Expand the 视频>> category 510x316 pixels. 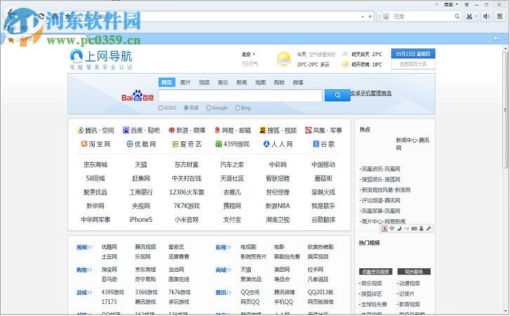tap(84, 247)
